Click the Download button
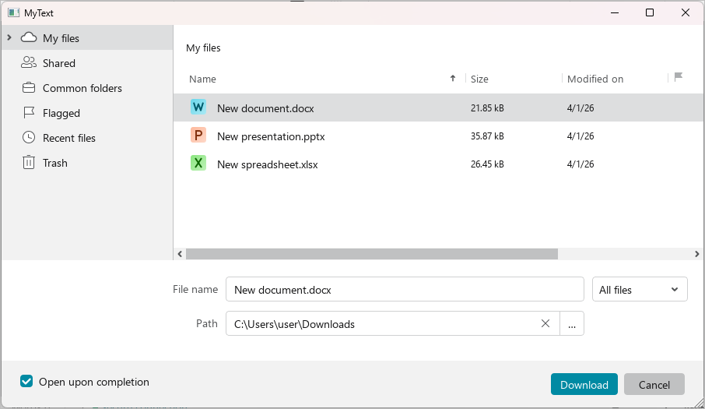Screen dimensions: 705x409 pos(584,385)
